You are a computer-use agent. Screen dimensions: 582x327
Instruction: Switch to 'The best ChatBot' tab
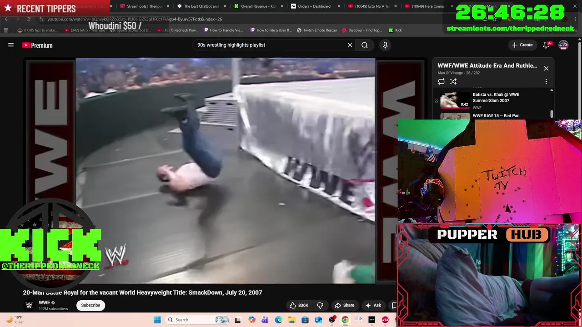click(x=201, y=6)
